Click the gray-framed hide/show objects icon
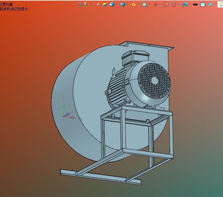The image size is (223, 197). click(x=144, y=4)
